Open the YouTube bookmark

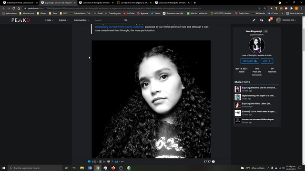[x=129, y=13]
